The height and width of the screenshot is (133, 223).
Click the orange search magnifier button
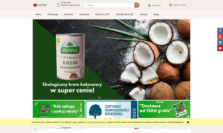[x=137, y=5]
